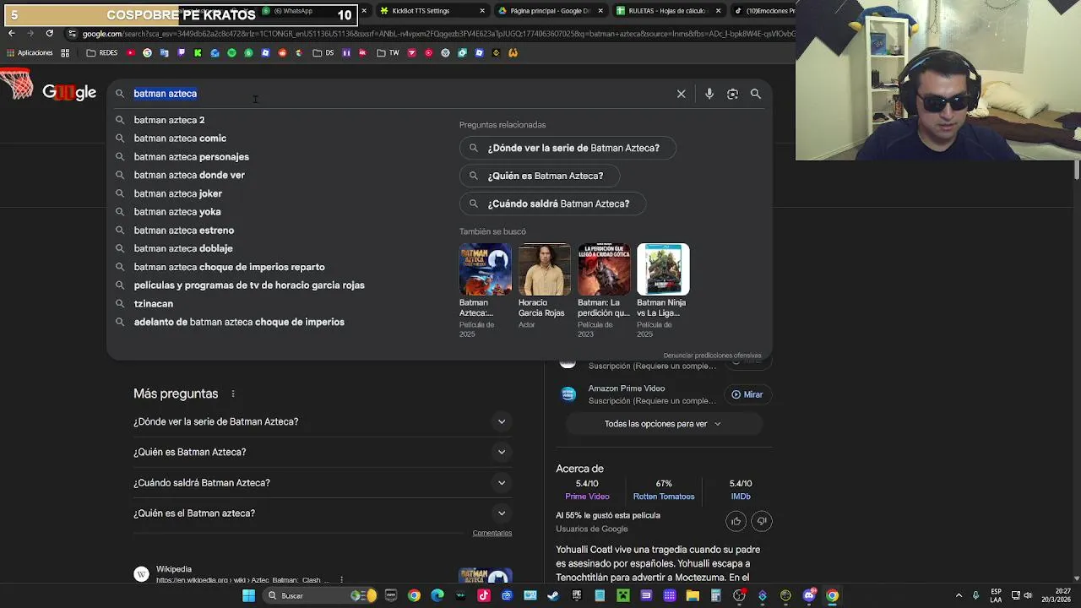Open Discord from the taskbar
Viewport: 1081px width, 608px height.
pyautogui.click(x=809, y=595)
